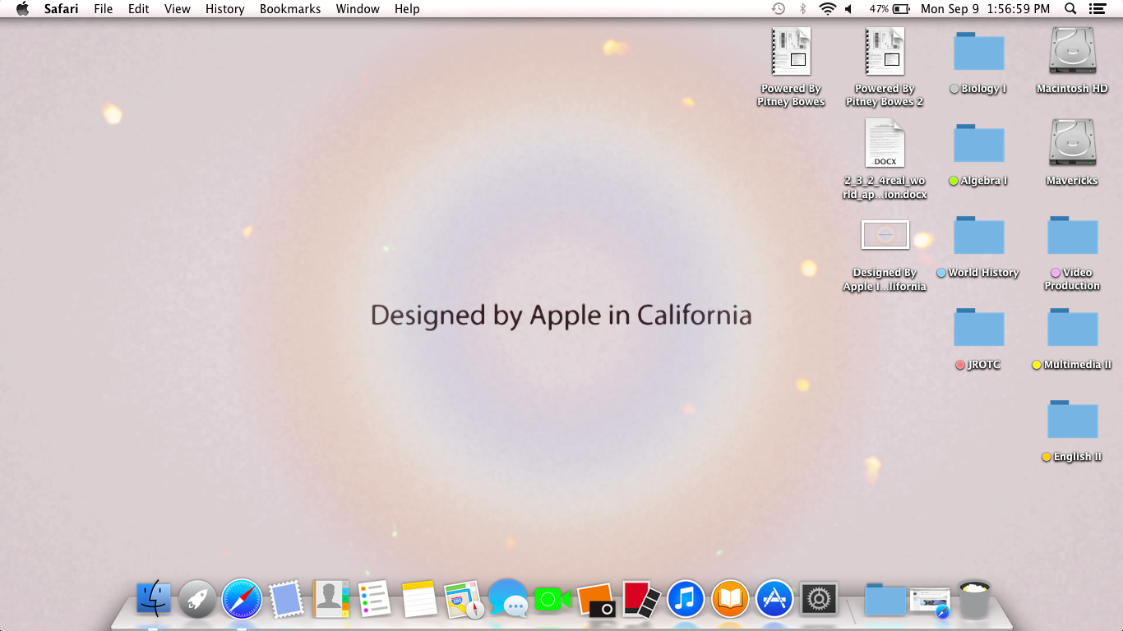This screenshot has height=631, width=1123.
Task: Open the Wi-Fi status menu
Action: point(827,9)
